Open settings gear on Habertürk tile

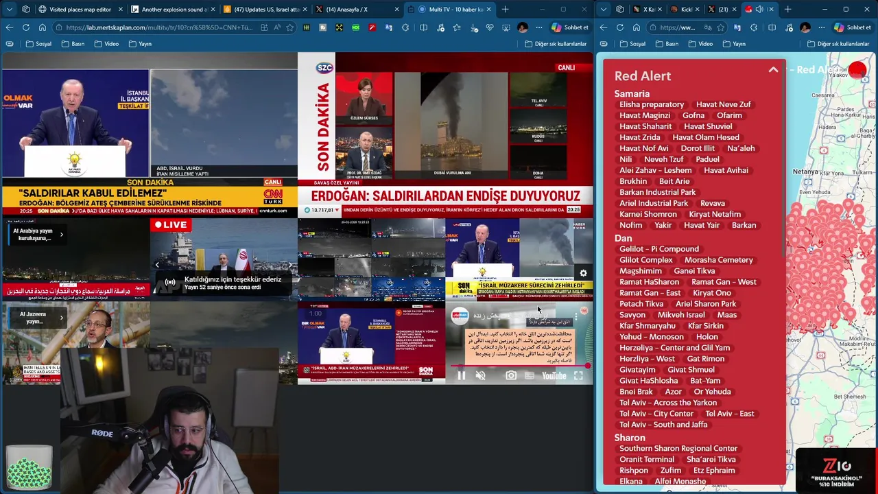pyautogui.click(x=583, y=273)
